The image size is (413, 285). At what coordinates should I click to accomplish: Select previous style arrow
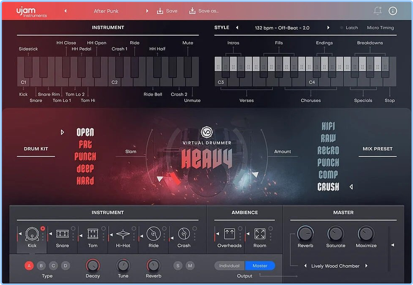click(237, 28)
